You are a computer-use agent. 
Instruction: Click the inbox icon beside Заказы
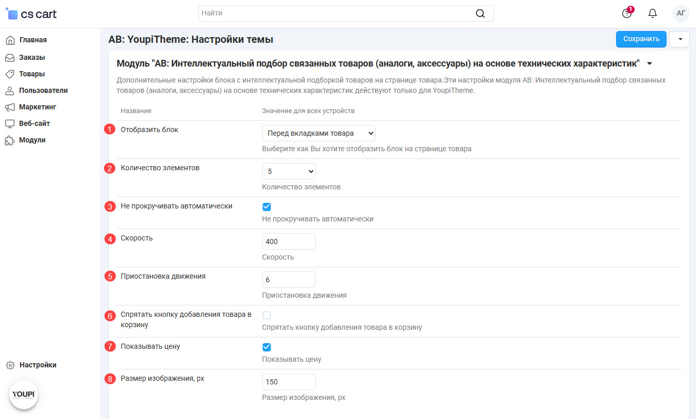[x=9, y=57]
